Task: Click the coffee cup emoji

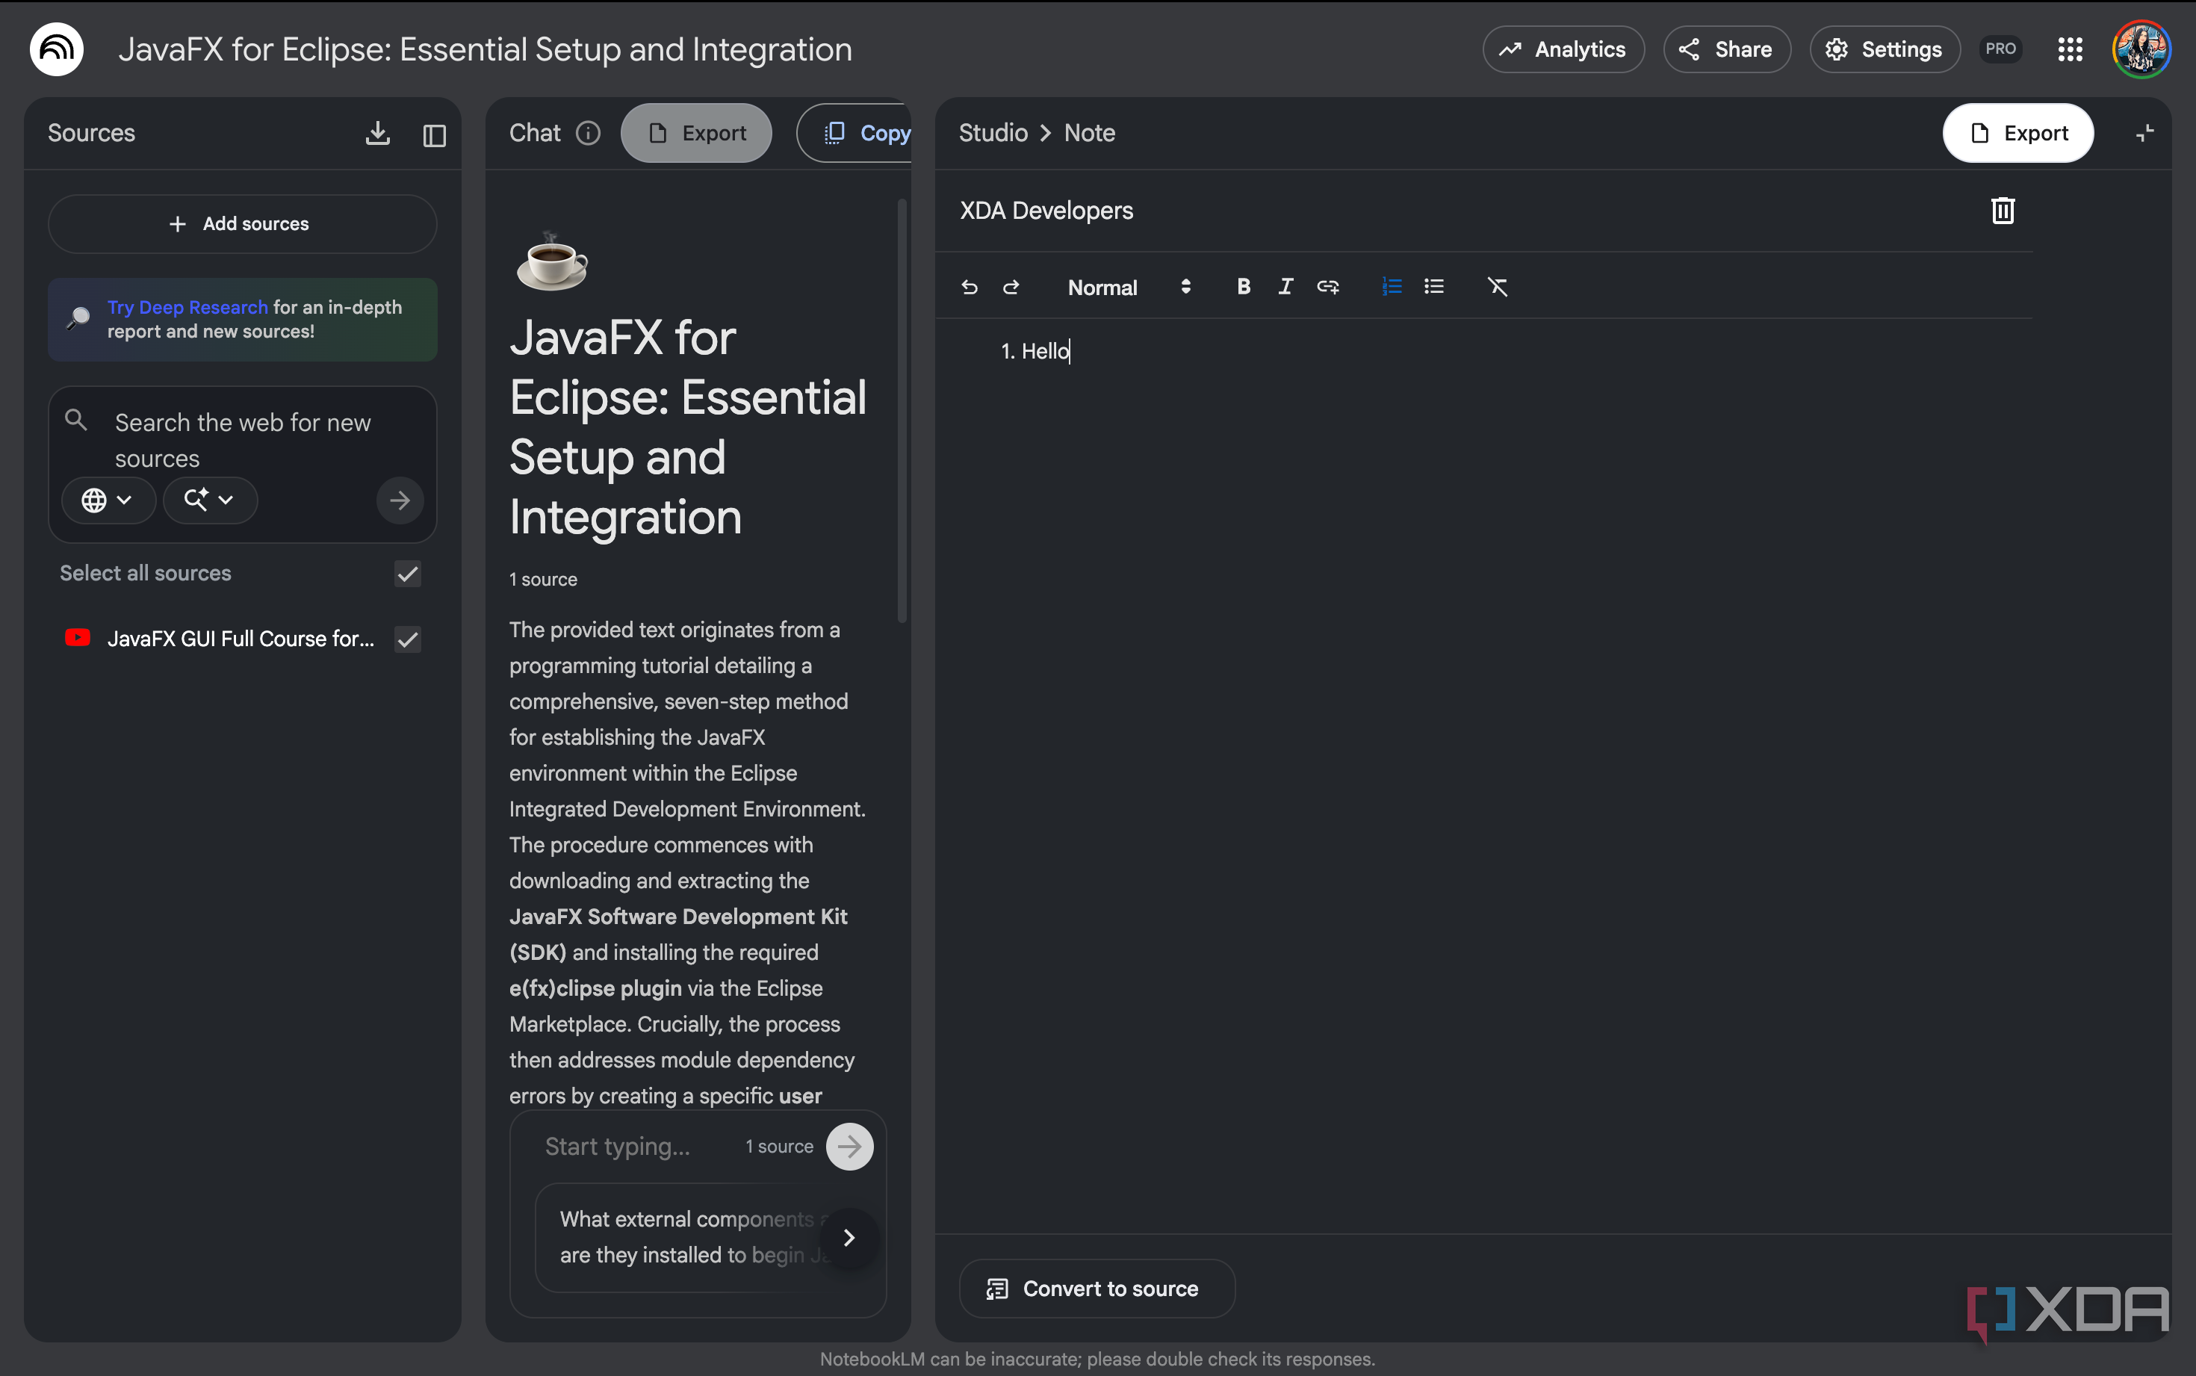Action: [x=552, y=261]
